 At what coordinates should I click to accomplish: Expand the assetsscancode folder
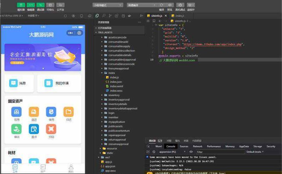(x=119, y=37)
